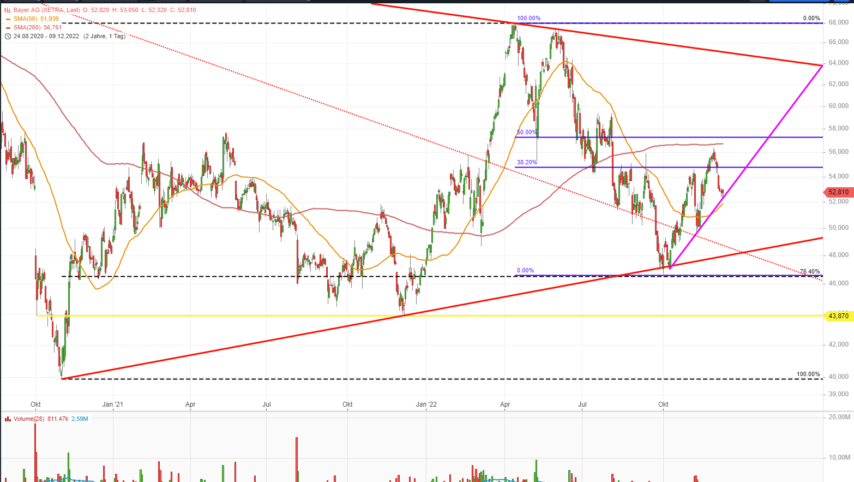Click the 64,000 price axis label
The image size is (854, 482).
tap(839, 63)
